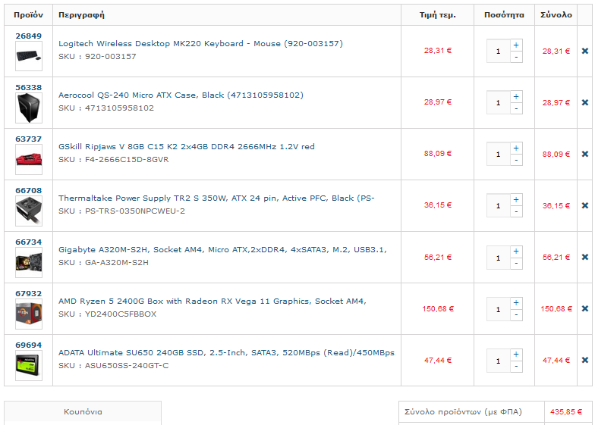This screenshot has height=425, width=595.
Task: Select SKU text YD2400C5FBBOX
Action: 121,314
